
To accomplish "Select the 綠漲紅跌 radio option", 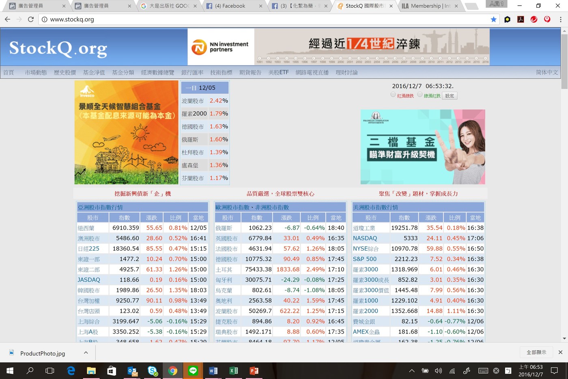I will [x=420, y=95].
